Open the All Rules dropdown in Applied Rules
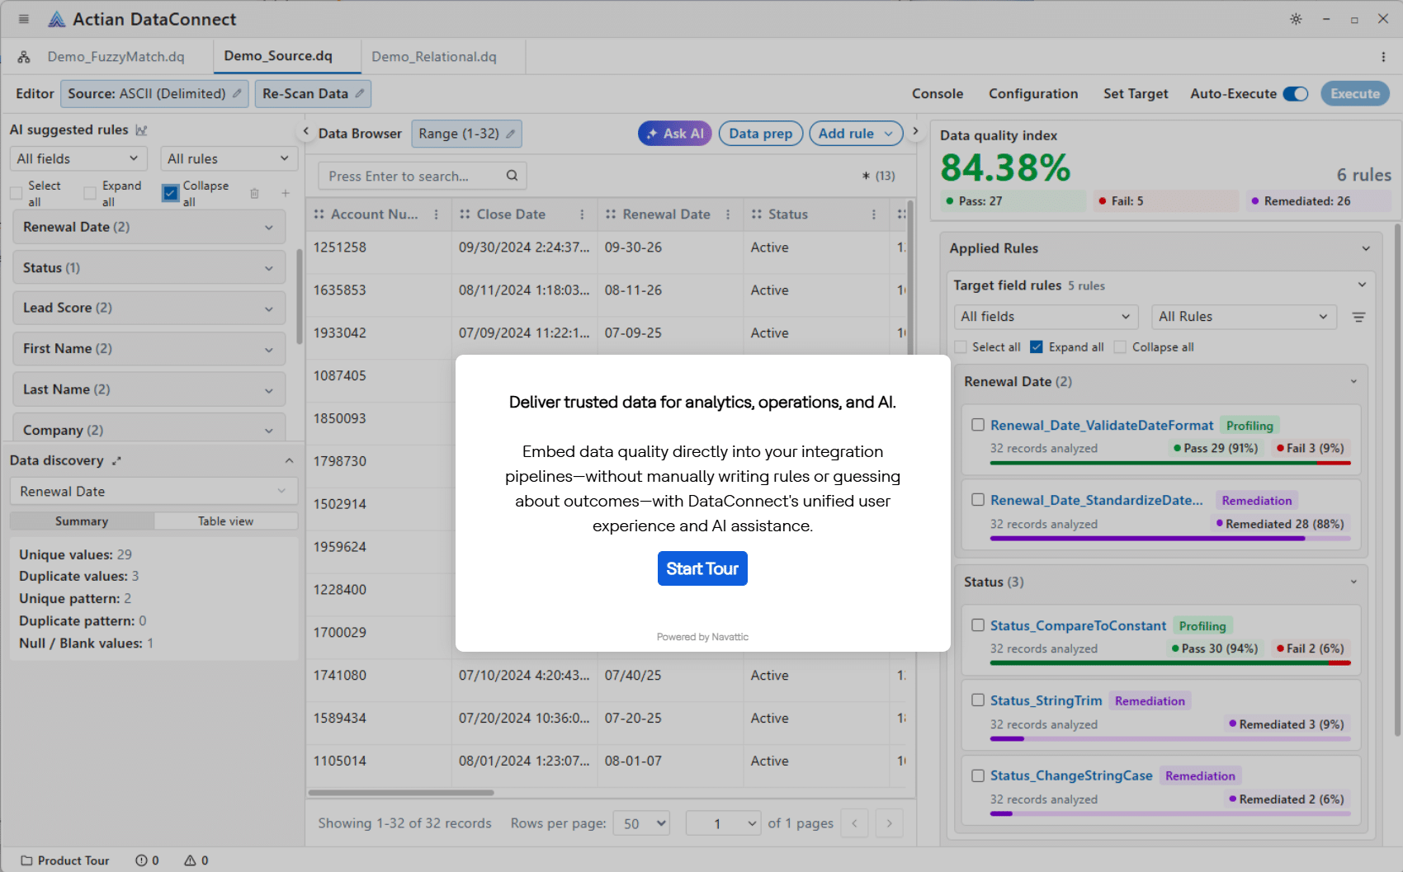Viewport: 1403px width, 872px height. point(1243,317)
